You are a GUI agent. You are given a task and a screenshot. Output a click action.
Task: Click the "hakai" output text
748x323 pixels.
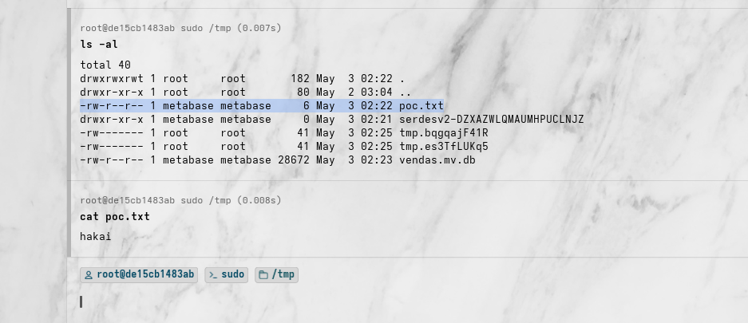coord(96,236)
